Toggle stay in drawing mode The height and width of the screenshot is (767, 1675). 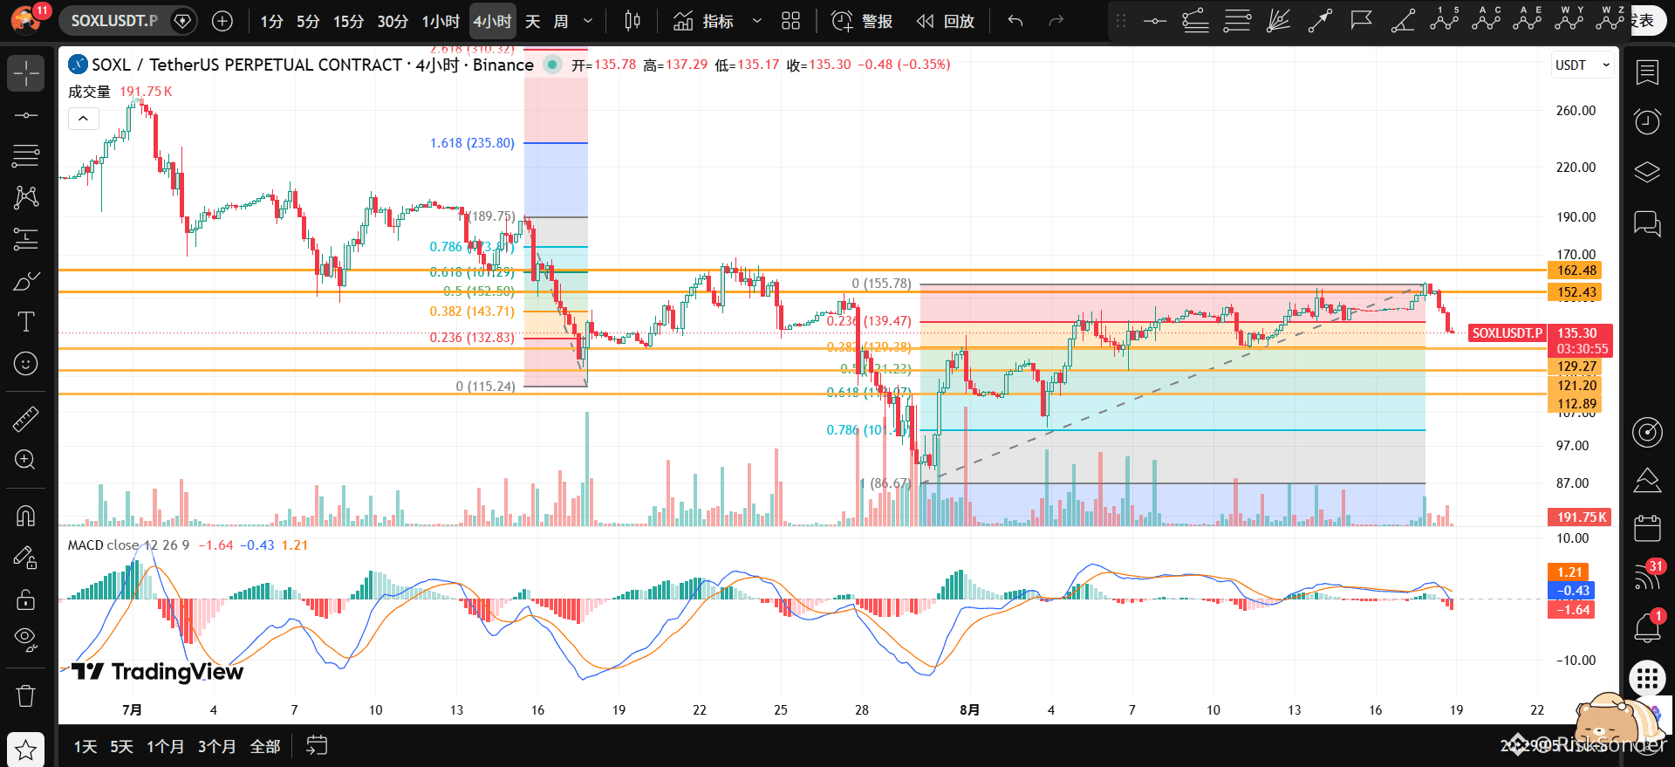coord(26,558)
